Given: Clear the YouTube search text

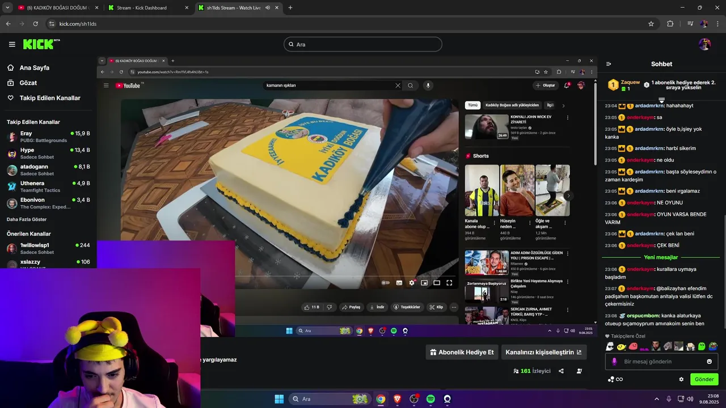Looking at the screenshot, I should coord(398,86).
